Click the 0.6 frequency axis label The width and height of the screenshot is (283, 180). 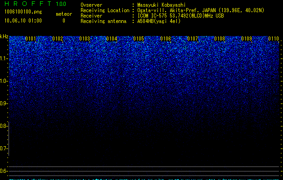click(3, 171)
